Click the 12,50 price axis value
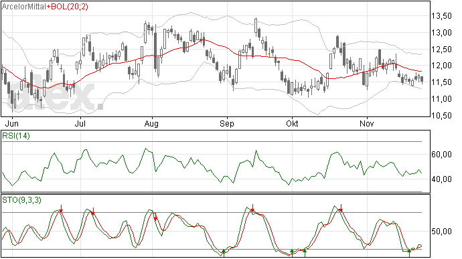Viewport: 462px width, 259px height. [441, 50]
